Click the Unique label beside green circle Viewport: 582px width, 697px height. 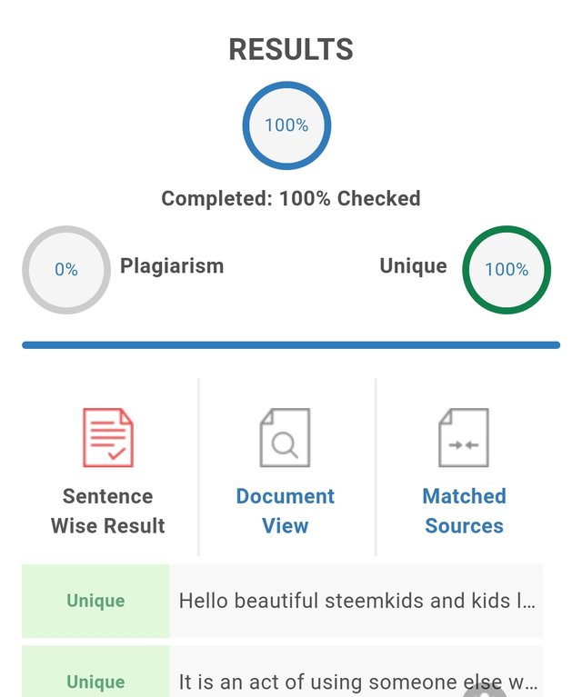[413, 266]
